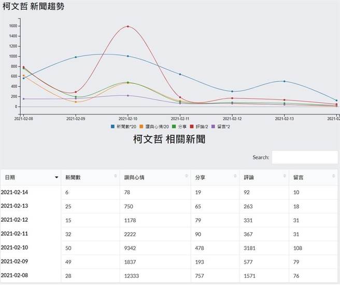Click the Search input field
Screen dimensions: 340x285
pos(305,157)
